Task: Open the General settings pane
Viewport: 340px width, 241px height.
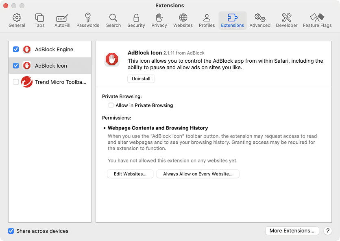Action: click(17, 20)
